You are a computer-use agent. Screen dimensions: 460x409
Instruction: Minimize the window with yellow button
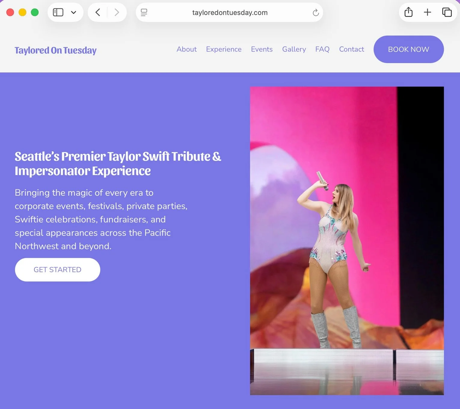[23, 12]
